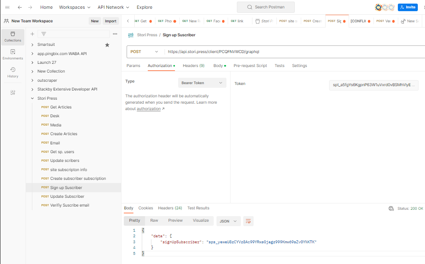
Task: Open the collections three-dot options menu
Action: (x=115, y=34)
